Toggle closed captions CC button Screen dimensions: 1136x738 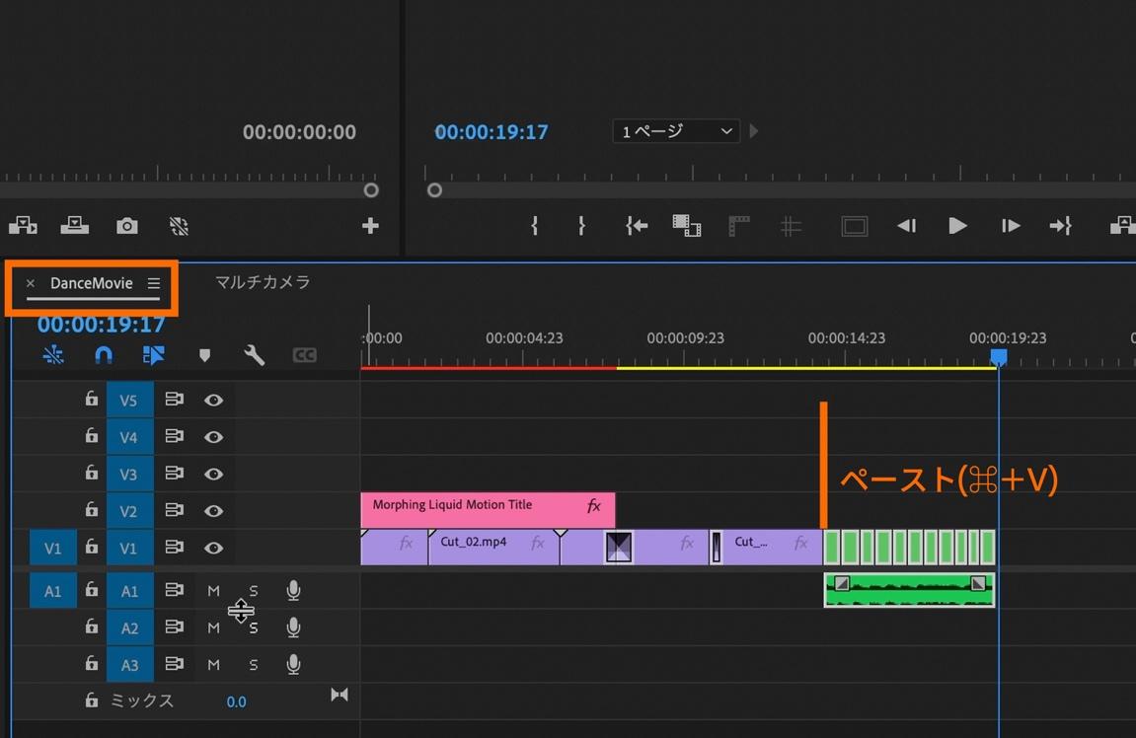[304, 355]
